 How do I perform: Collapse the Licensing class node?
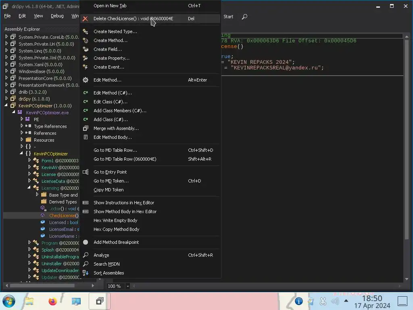[x=29, y=187]
